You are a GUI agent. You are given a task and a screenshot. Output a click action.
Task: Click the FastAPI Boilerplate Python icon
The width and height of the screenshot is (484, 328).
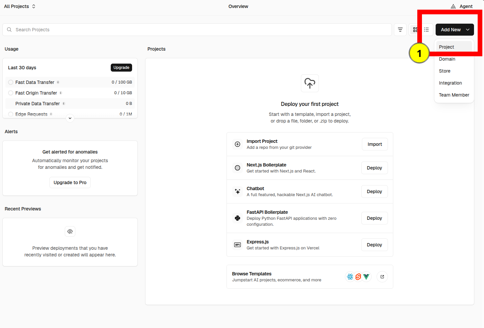[237, 218]
